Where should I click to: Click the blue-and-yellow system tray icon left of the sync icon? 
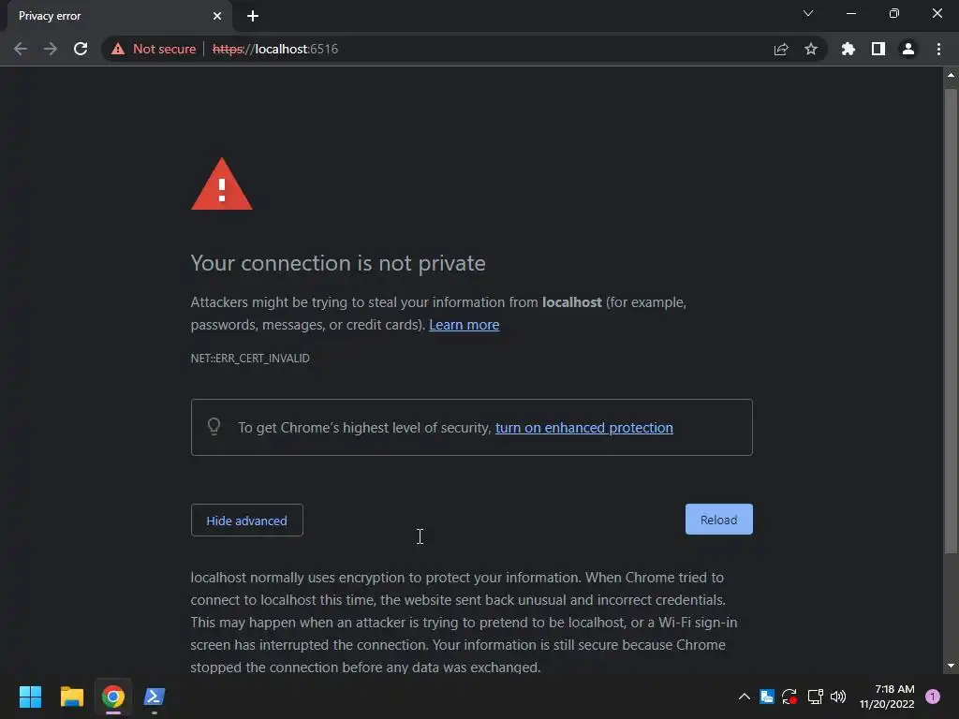coord(767,697)
